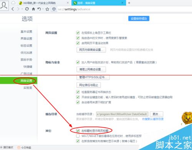The height and width of the screenshot is (150, 192).
Task: Click the security shield icon
Action: tap(54, 9)
